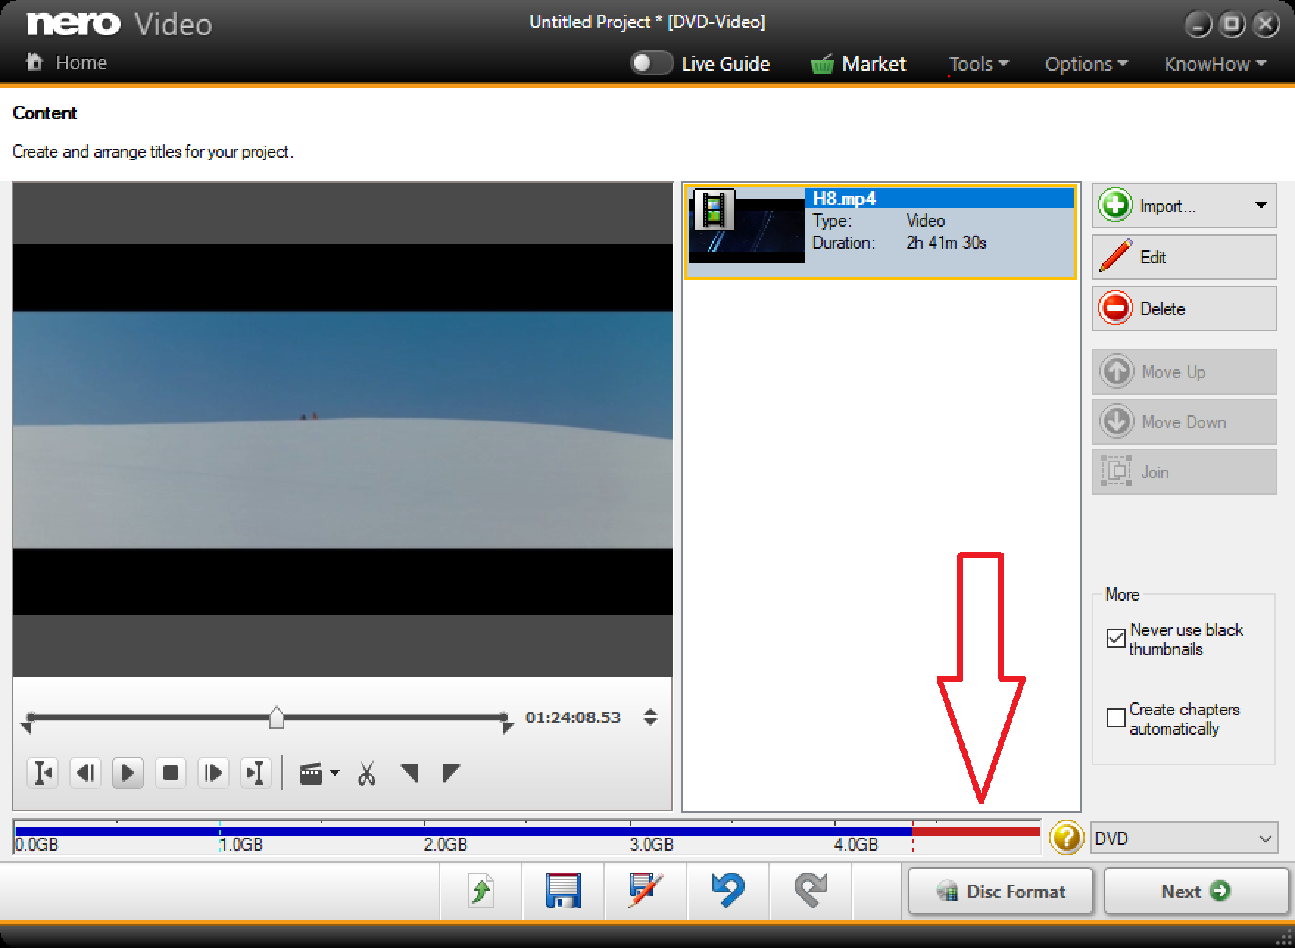Click the Disc Format button
This screenshot has width=1295, height=948.
pyautogui.click(x=1001, y=891)
